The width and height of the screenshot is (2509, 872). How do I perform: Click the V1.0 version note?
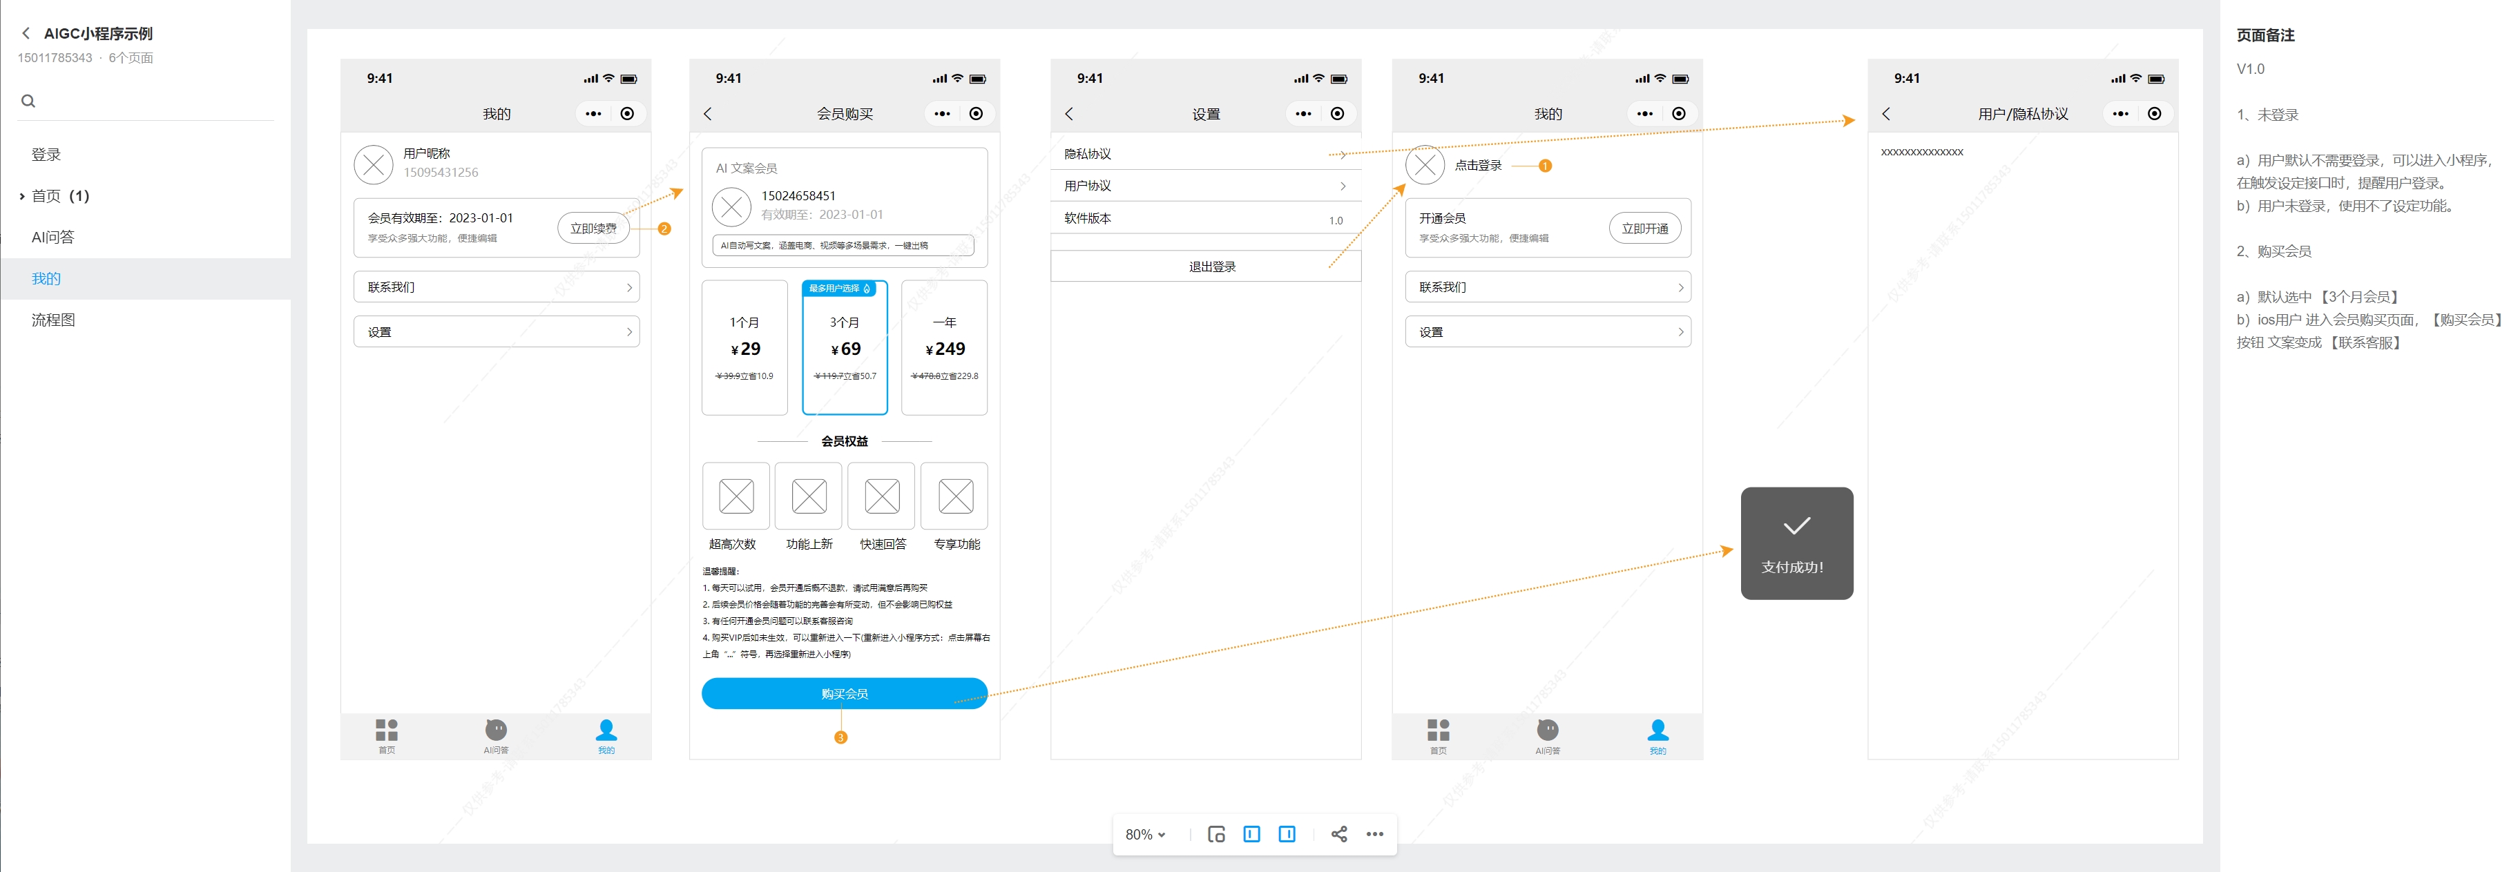click(2250, 69)
